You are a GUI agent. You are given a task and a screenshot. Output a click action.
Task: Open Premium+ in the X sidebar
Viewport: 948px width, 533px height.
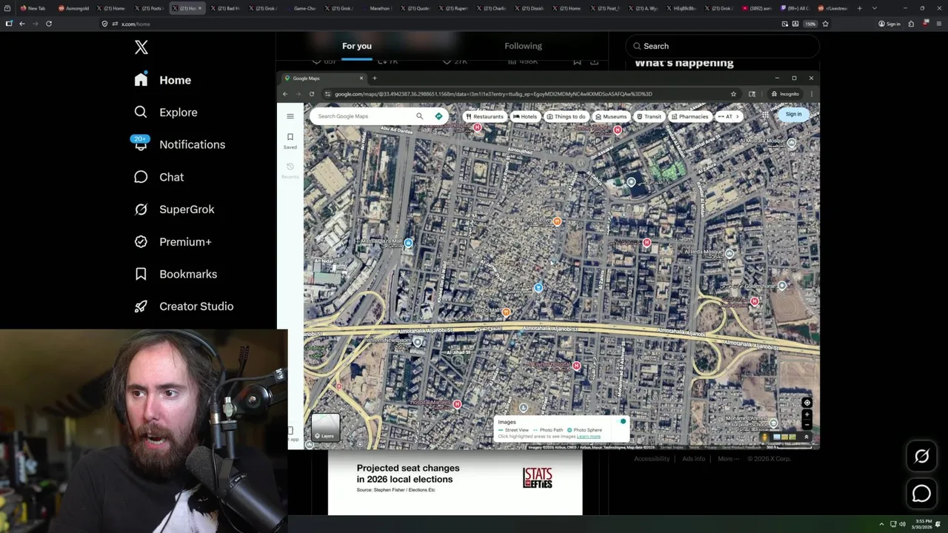tap(173, 241)
